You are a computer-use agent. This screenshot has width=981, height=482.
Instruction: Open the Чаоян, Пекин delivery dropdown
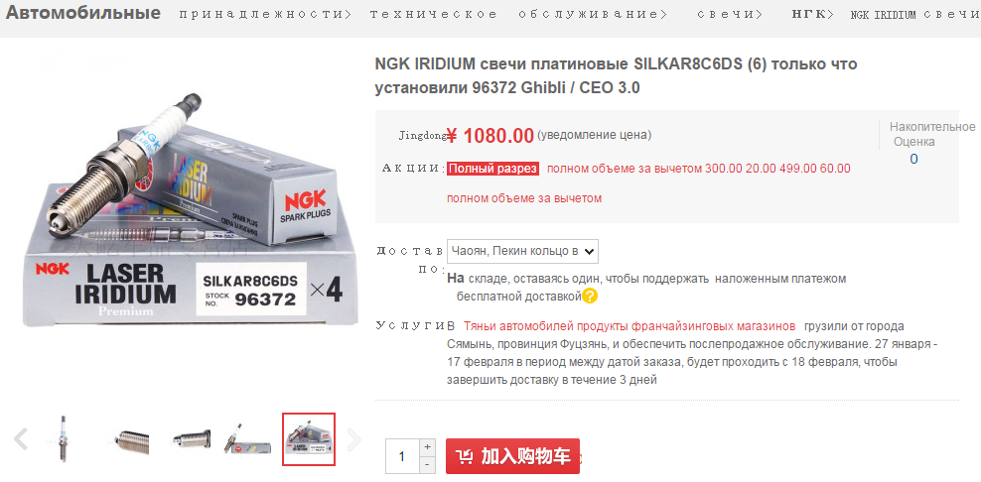point(522,251)
